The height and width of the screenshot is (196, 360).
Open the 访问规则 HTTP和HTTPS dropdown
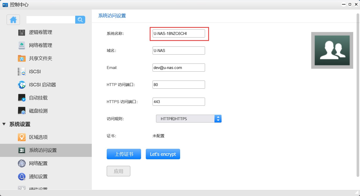click(189, 119)
